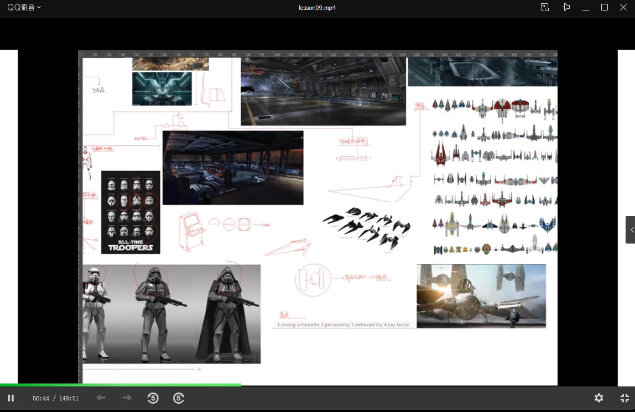Click the lesson09.mp4 title text
The image size is (635, 412).
(317, 8)
